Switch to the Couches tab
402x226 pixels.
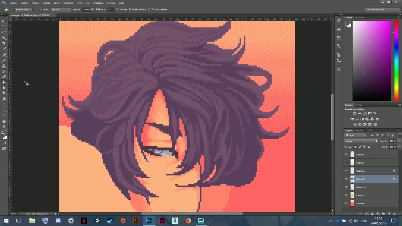tap(359, 131)
